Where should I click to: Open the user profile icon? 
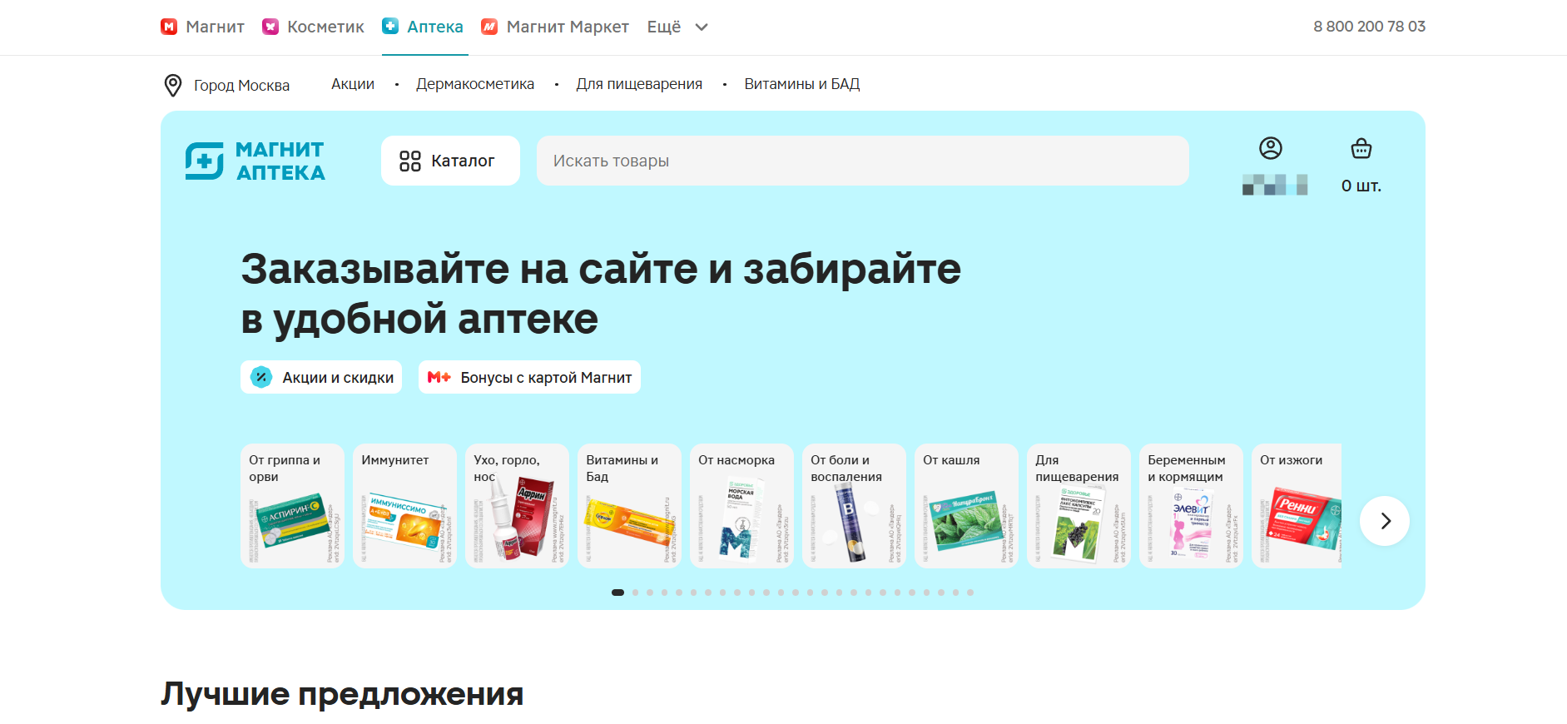[x=1270, y=148]
